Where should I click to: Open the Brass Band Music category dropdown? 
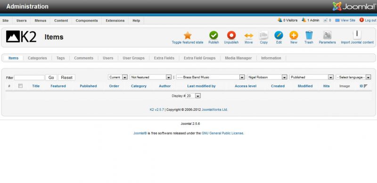(x=211, y=77)
